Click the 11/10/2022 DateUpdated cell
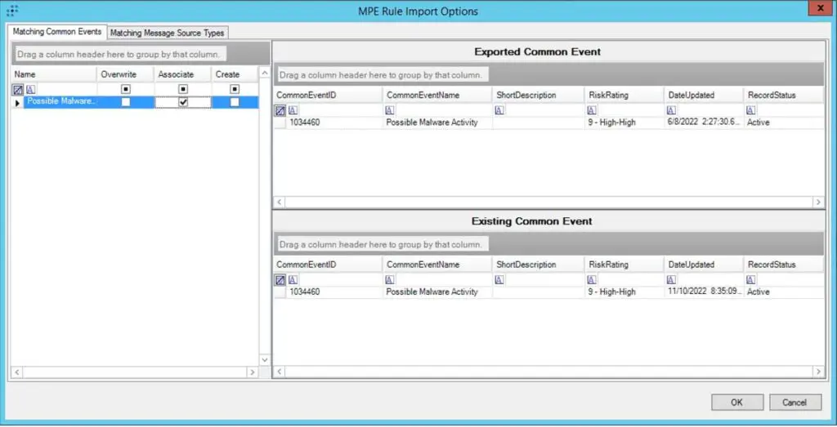 pos(704,292)
